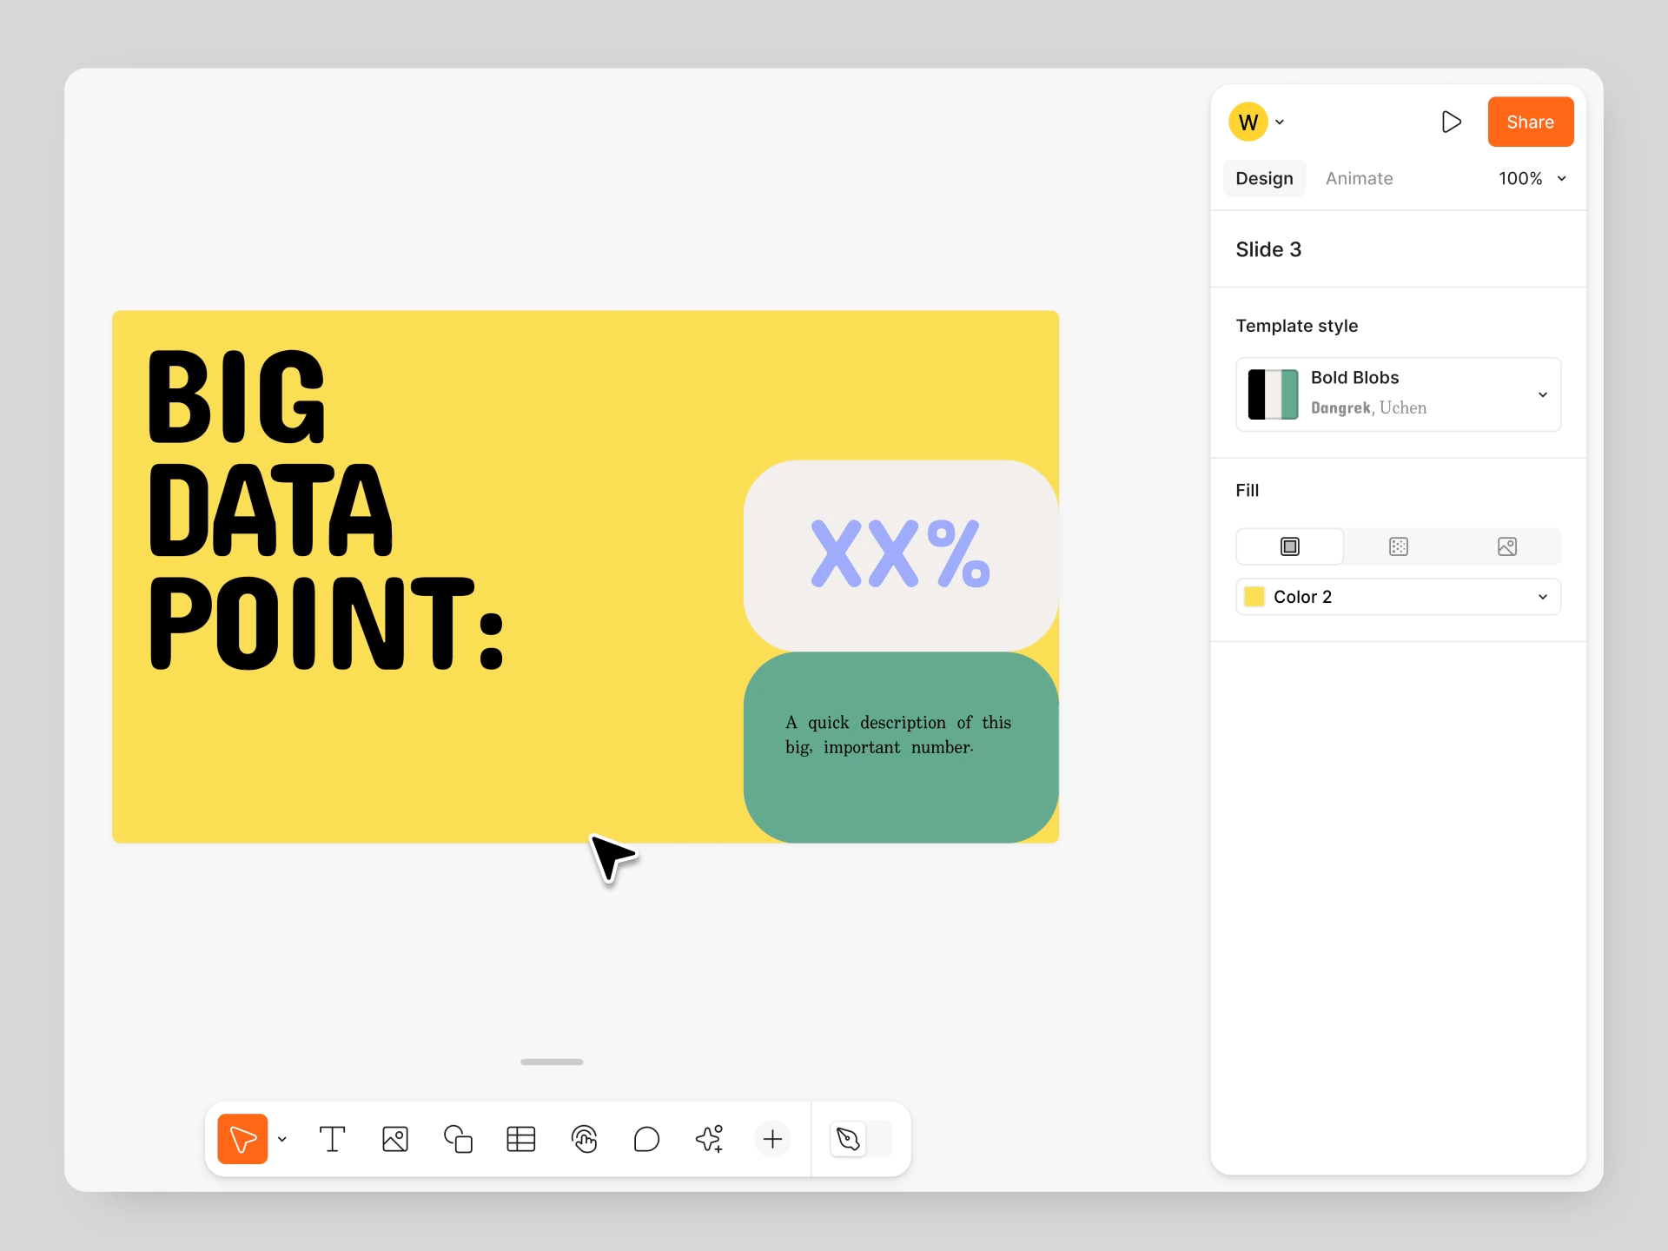Open the Interactive element tool
The image size is (1668, 1251).
point(585,1139)
